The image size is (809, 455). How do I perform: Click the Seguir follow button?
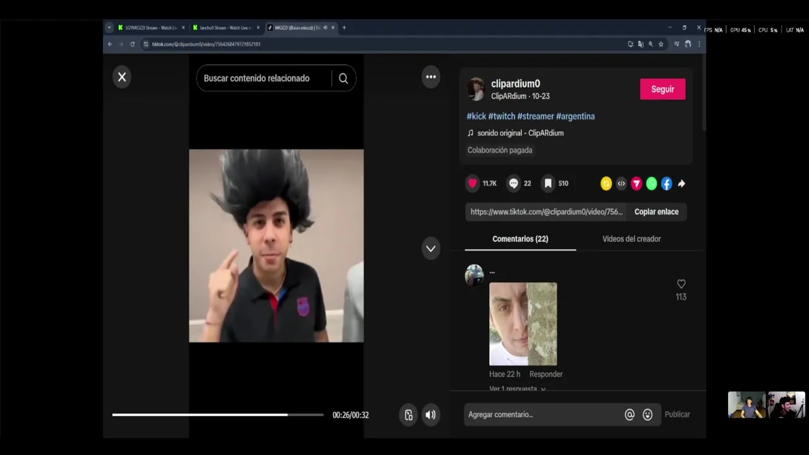pos(662,89)
